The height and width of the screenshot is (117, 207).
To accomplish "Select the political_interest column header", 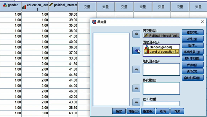I will click(63, 6).
